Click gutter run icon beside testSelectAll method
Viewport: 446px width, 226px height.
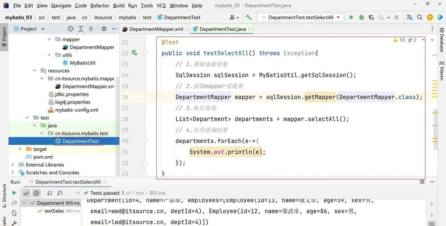click(x=134, y=53)
